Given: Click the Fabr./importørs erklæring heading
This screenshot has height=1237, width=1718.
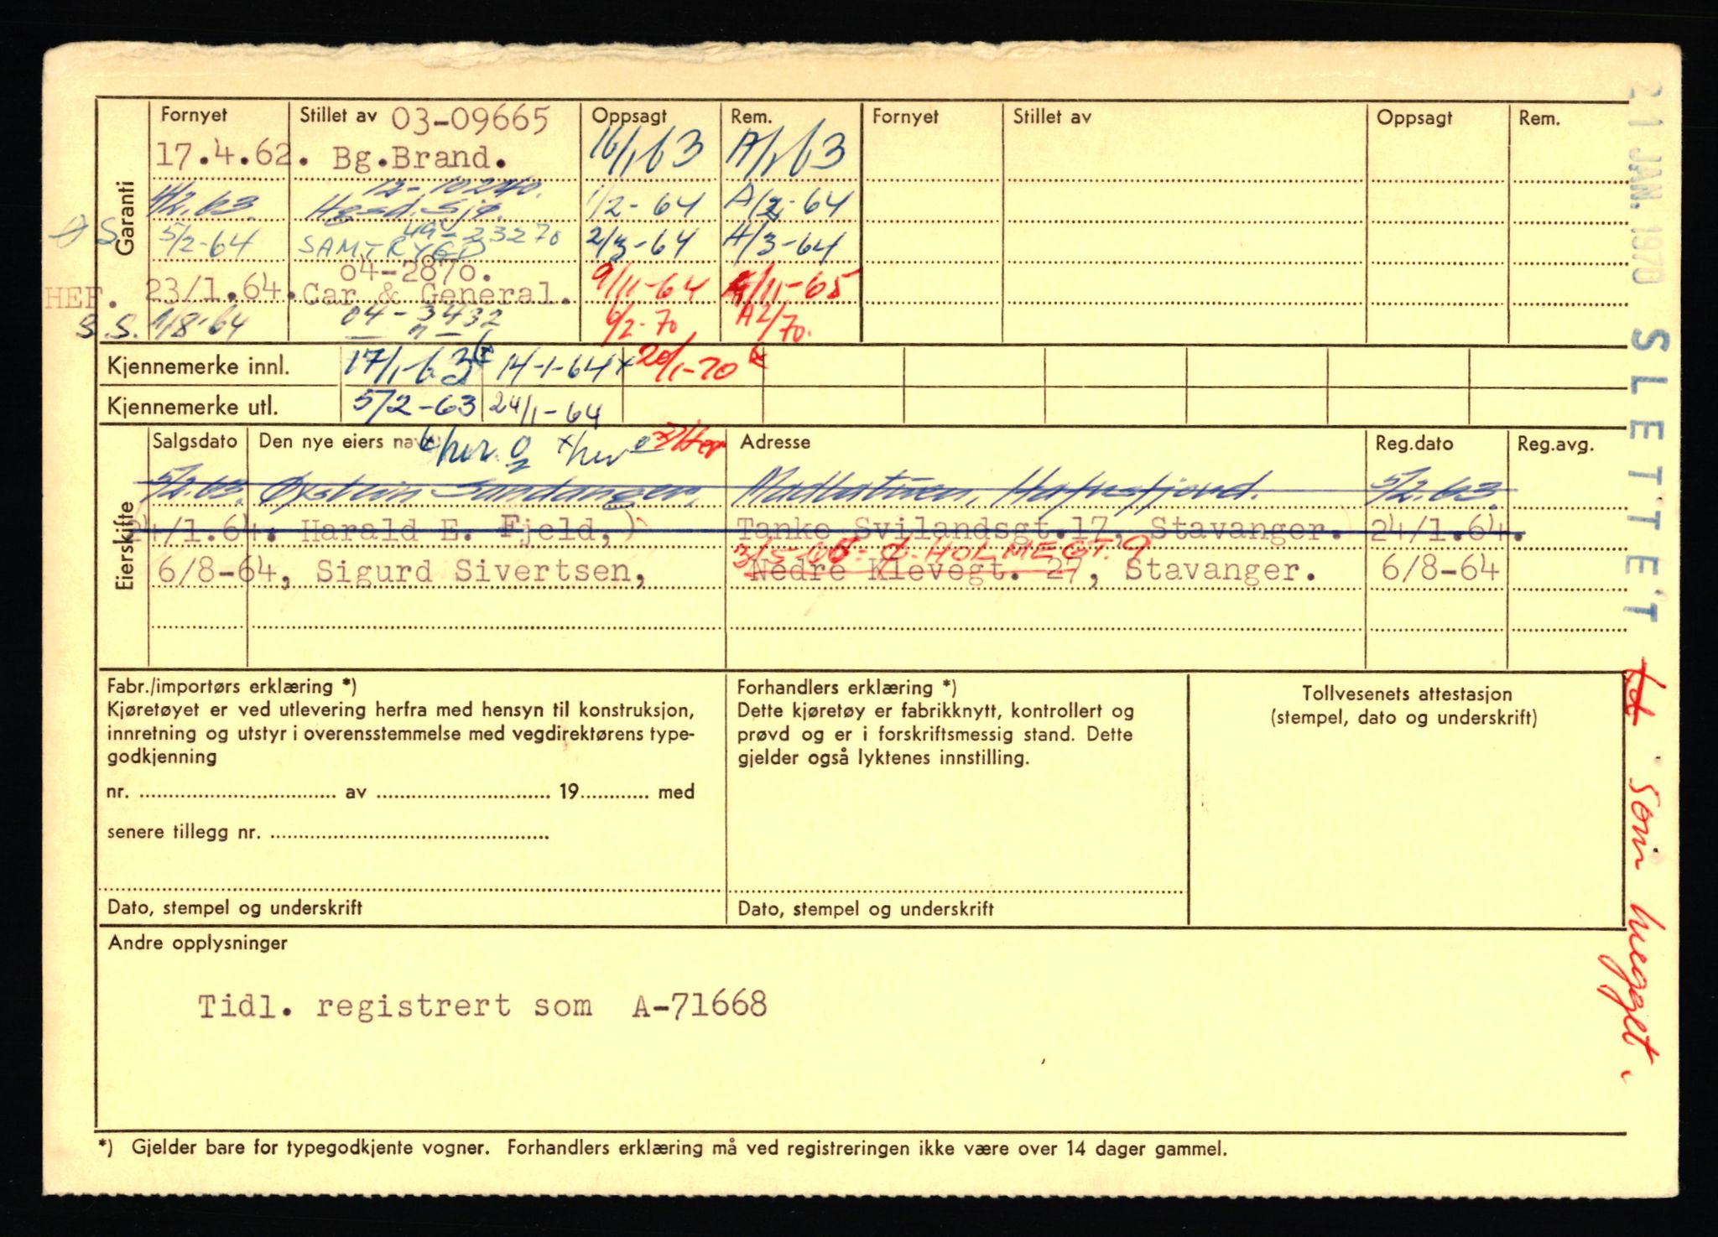Looking at the screenshot, I should (232, 687).
